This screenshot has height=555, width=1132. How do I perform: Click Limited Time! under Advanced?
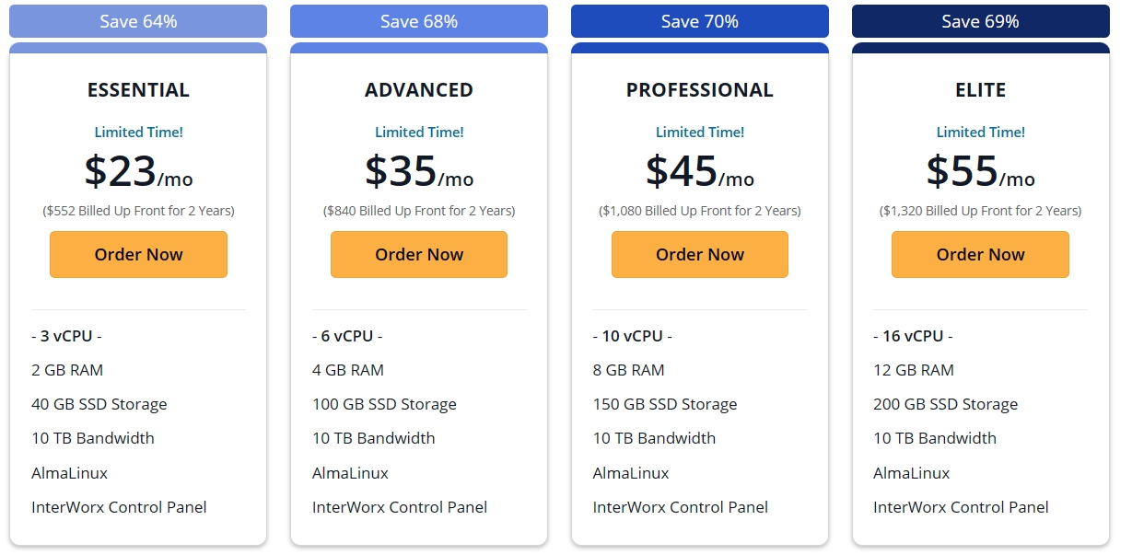click(419, 133)
